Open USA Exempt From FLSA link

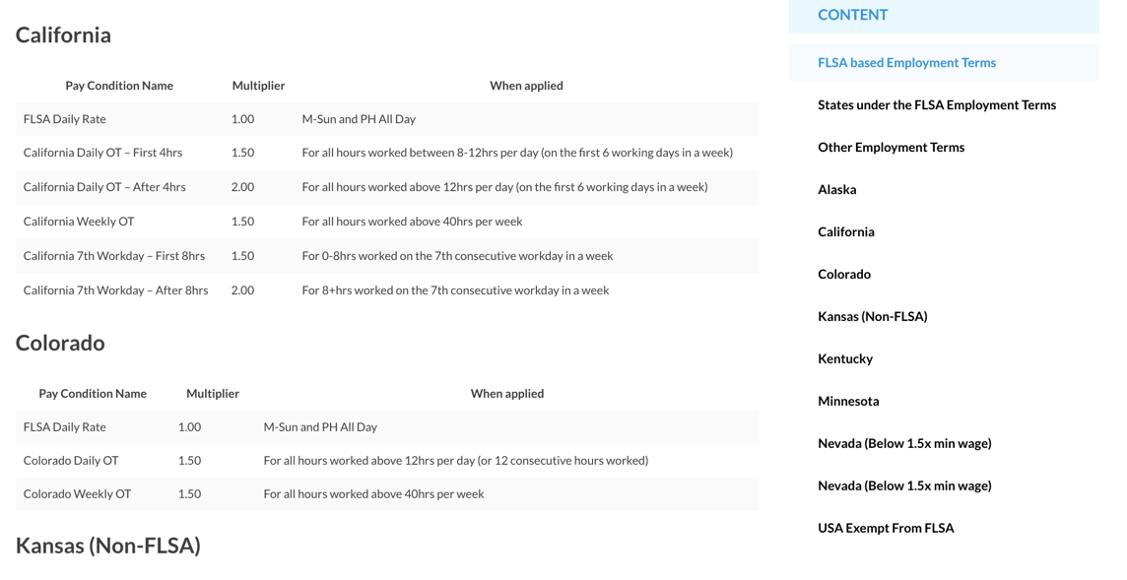click(x=885, y=529)
